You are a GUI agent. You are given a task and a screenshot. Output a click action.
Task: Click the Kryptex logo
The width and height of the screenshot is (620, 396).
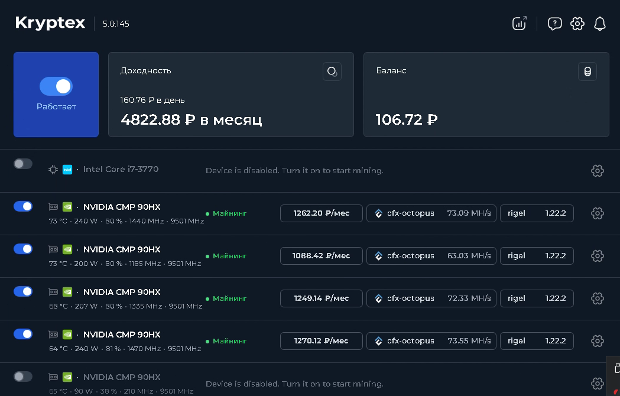click(50, 23)
